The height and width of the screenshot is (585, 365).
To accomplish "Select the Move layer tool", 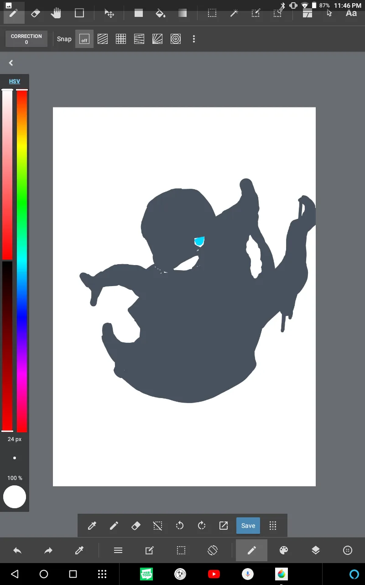I will [x=109, y=13].
